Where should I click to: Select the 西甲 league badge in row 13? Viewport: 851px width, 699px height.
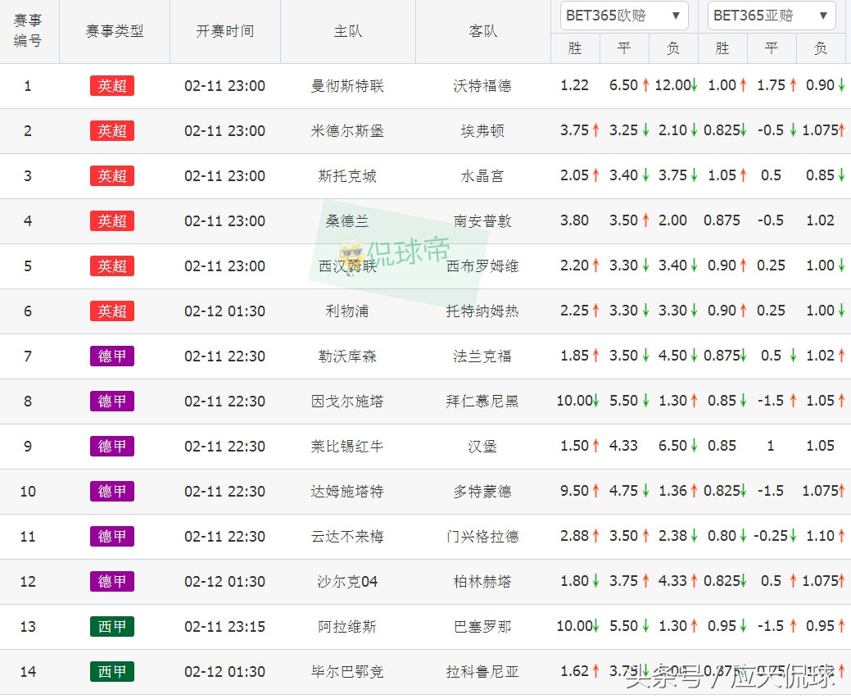[111, 626]
